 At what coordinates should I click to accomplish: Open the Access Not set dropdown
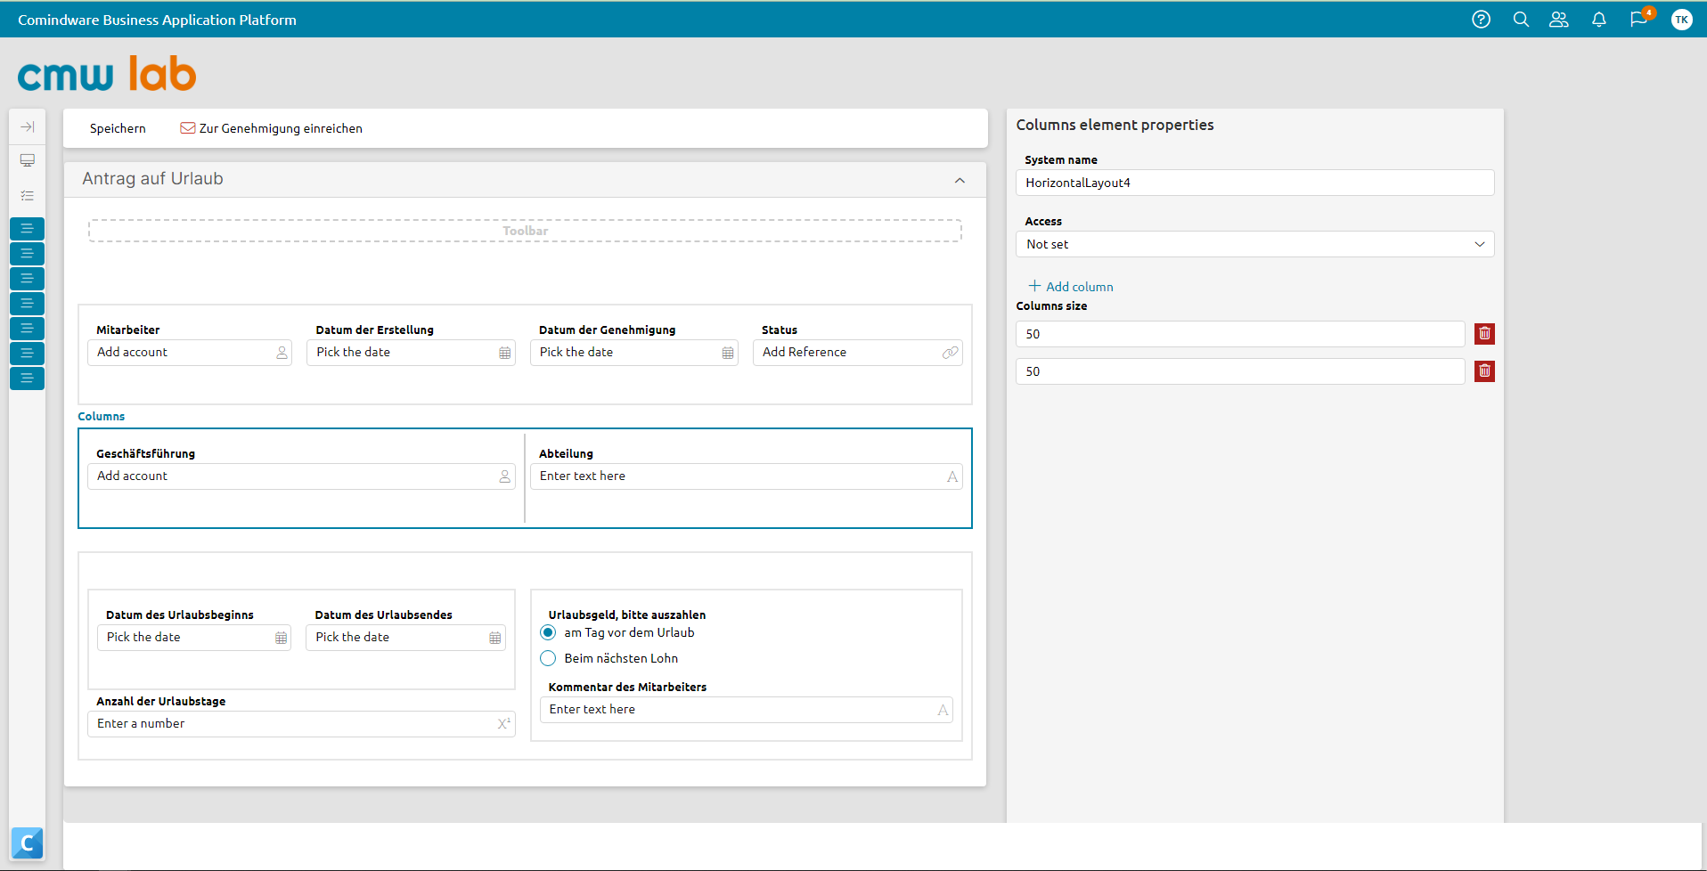click(x=1254, y=244)
